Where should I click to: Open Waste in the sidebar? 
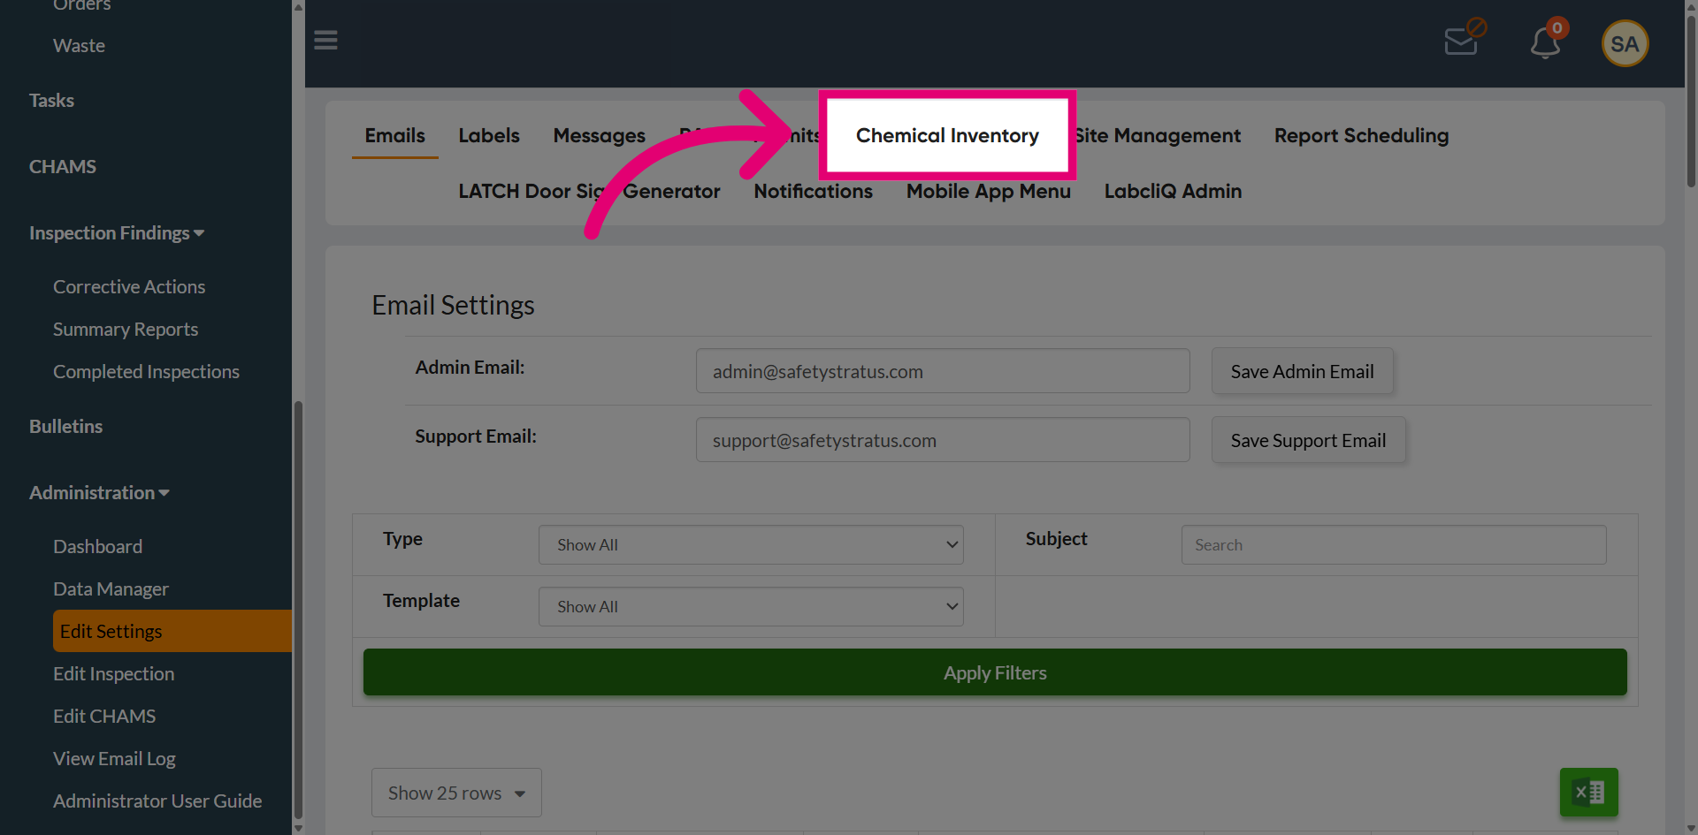pyautogui.click(x=79, y=46)
